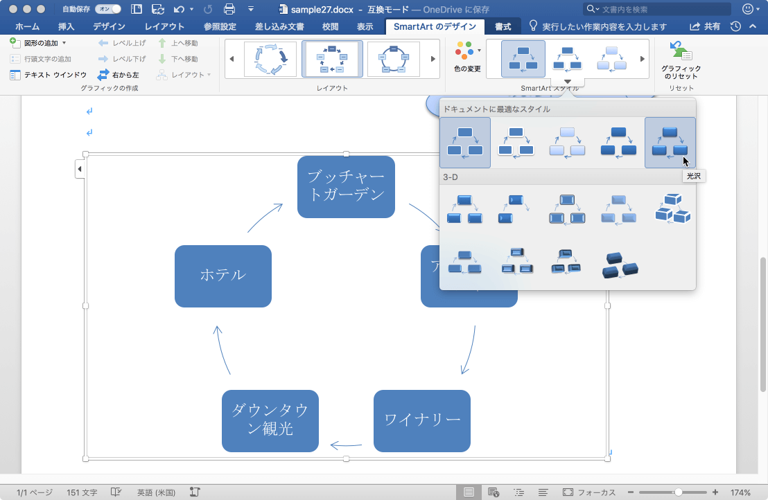Select the circular arrows cycle layout thumbnail
The image size is (768, 500).
click(270, 59)
